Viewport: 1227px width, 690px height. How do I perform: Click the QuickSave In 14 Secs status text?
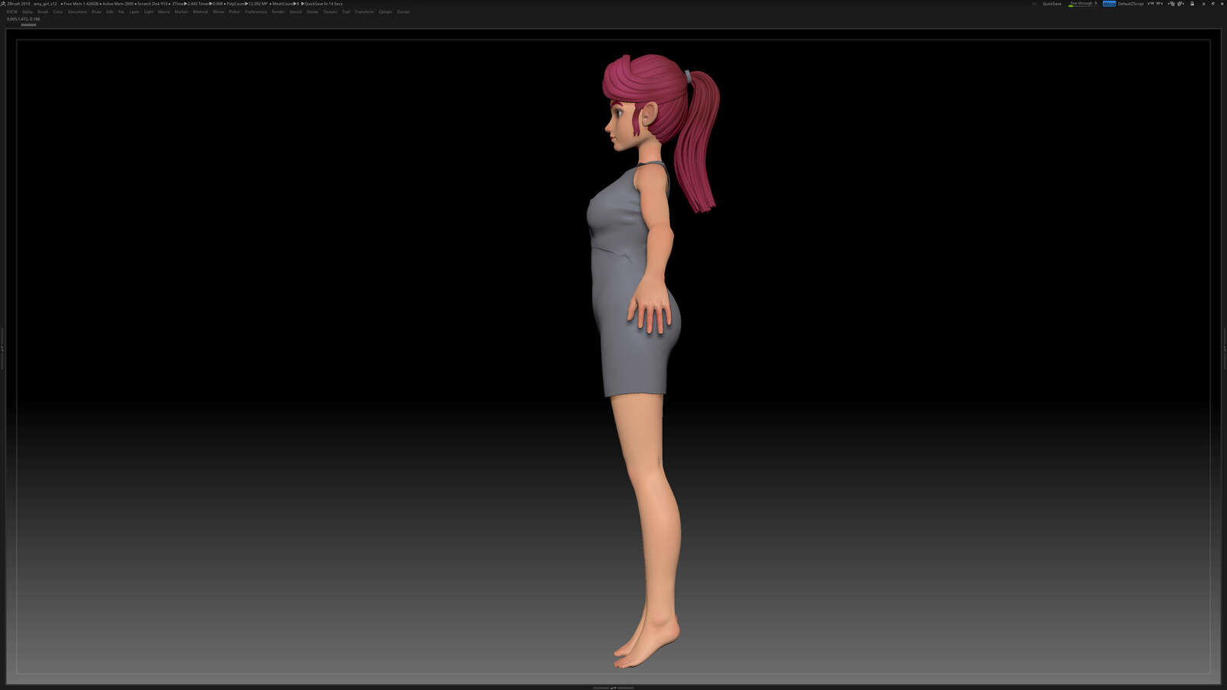(x=323, y=4)
